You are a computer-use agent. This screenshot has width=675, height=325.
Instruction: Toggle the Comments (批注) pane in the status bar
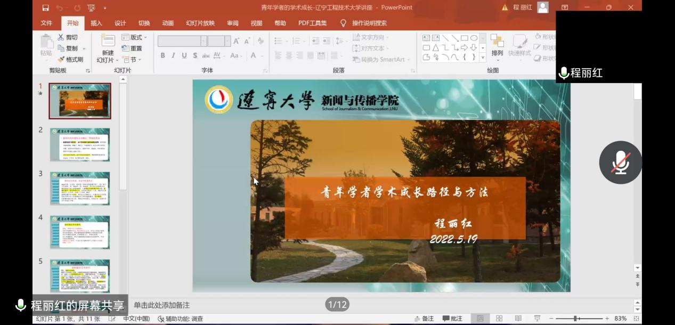click(452, 319)
